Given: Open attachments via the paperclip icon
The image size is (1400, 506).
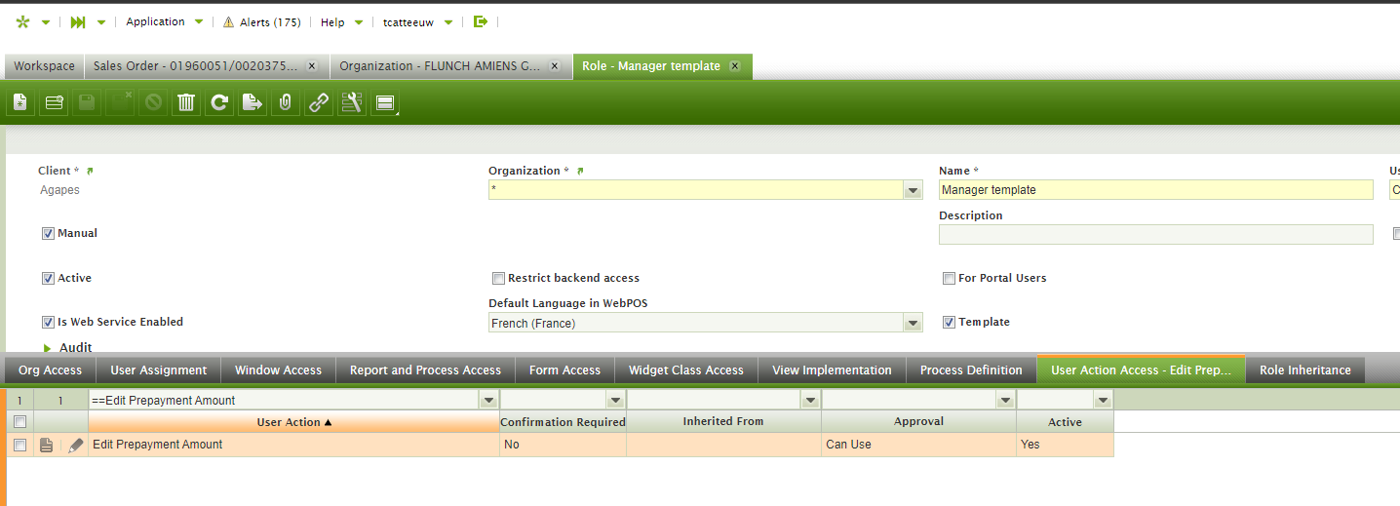Looking at the screenshot, I should (x=286, y=102).
